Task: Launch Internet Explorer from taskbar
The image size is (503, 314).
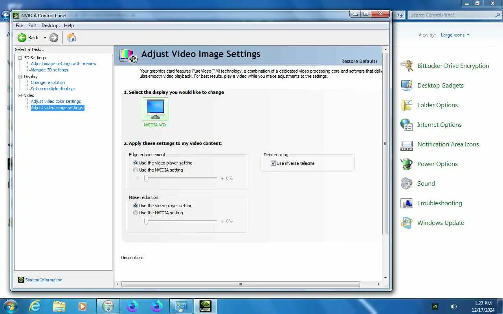Action: (x=35, y=306)
